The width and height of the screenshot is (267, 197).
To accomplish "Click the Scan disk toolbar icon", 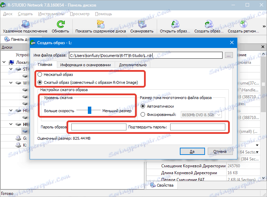I will coord(142,24).
